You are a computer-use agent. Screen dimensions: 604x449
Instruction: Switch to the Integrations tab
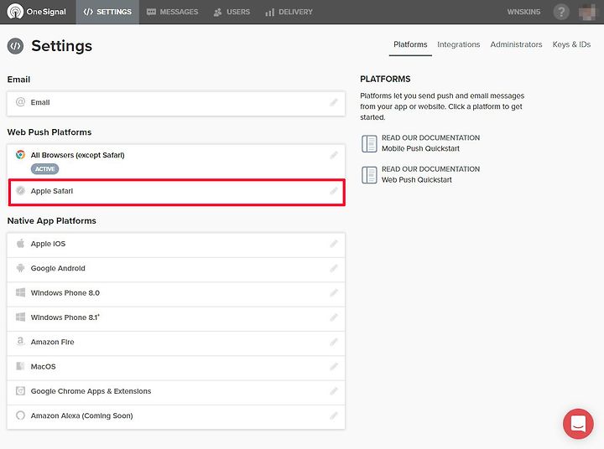click(x=458, y=44)
